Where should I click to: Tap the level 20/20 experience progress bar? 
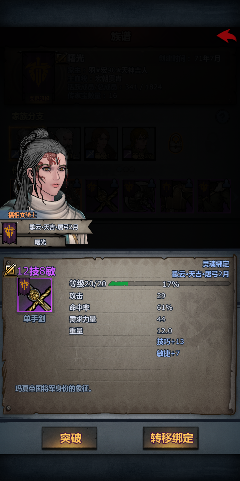(x=169, y=284)
